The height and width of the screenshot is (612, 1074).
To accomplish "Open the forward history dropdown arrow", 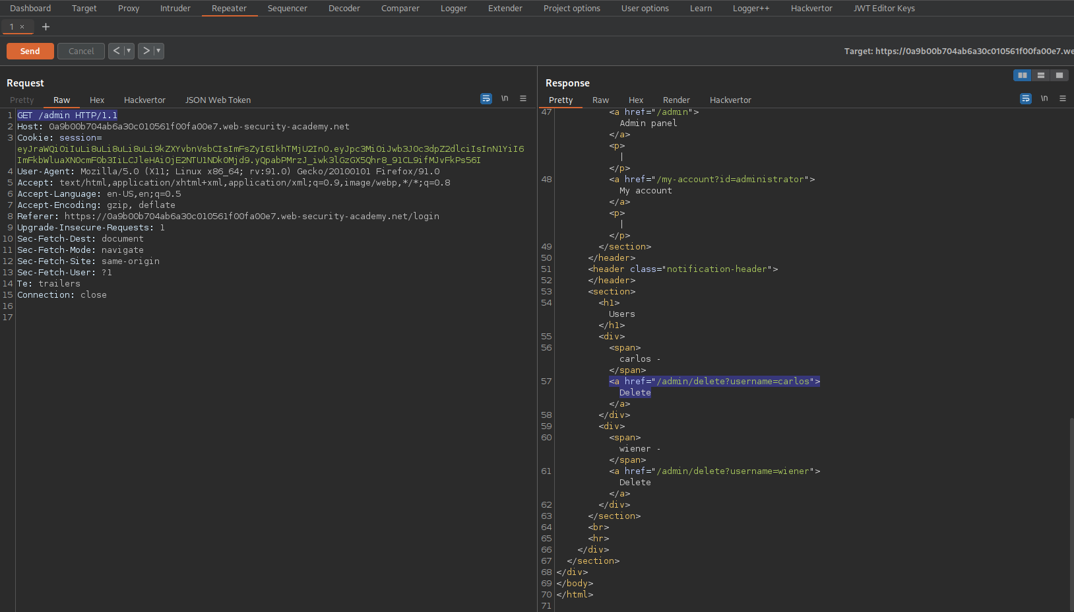I will pyautogui.click(x=158, y=51).
